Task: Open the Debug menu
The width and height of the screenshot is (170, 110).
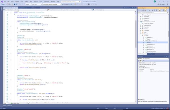Action: click(x=26, y=2)
